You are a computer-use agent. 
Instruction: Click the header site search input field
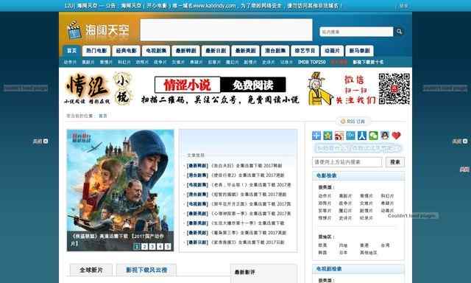click(356, 32)
